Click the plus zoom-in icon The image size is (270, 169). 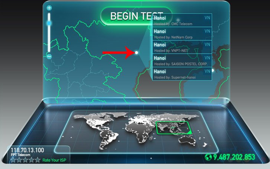pos(49,8)
